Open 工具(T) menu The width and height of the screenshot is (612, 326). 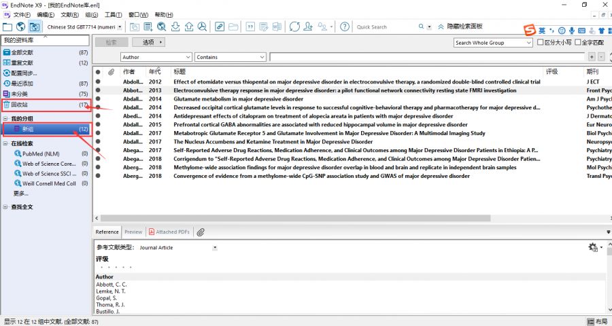point(113,15)
